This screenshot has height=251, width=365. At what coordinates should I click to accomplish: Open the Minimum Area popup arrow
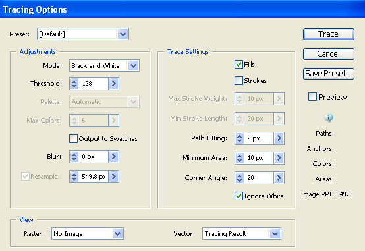tap(279, 158)
